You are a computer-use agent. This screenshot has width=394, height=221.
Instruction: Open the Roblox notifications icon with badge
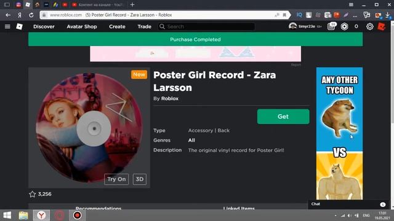coord(331,26)
